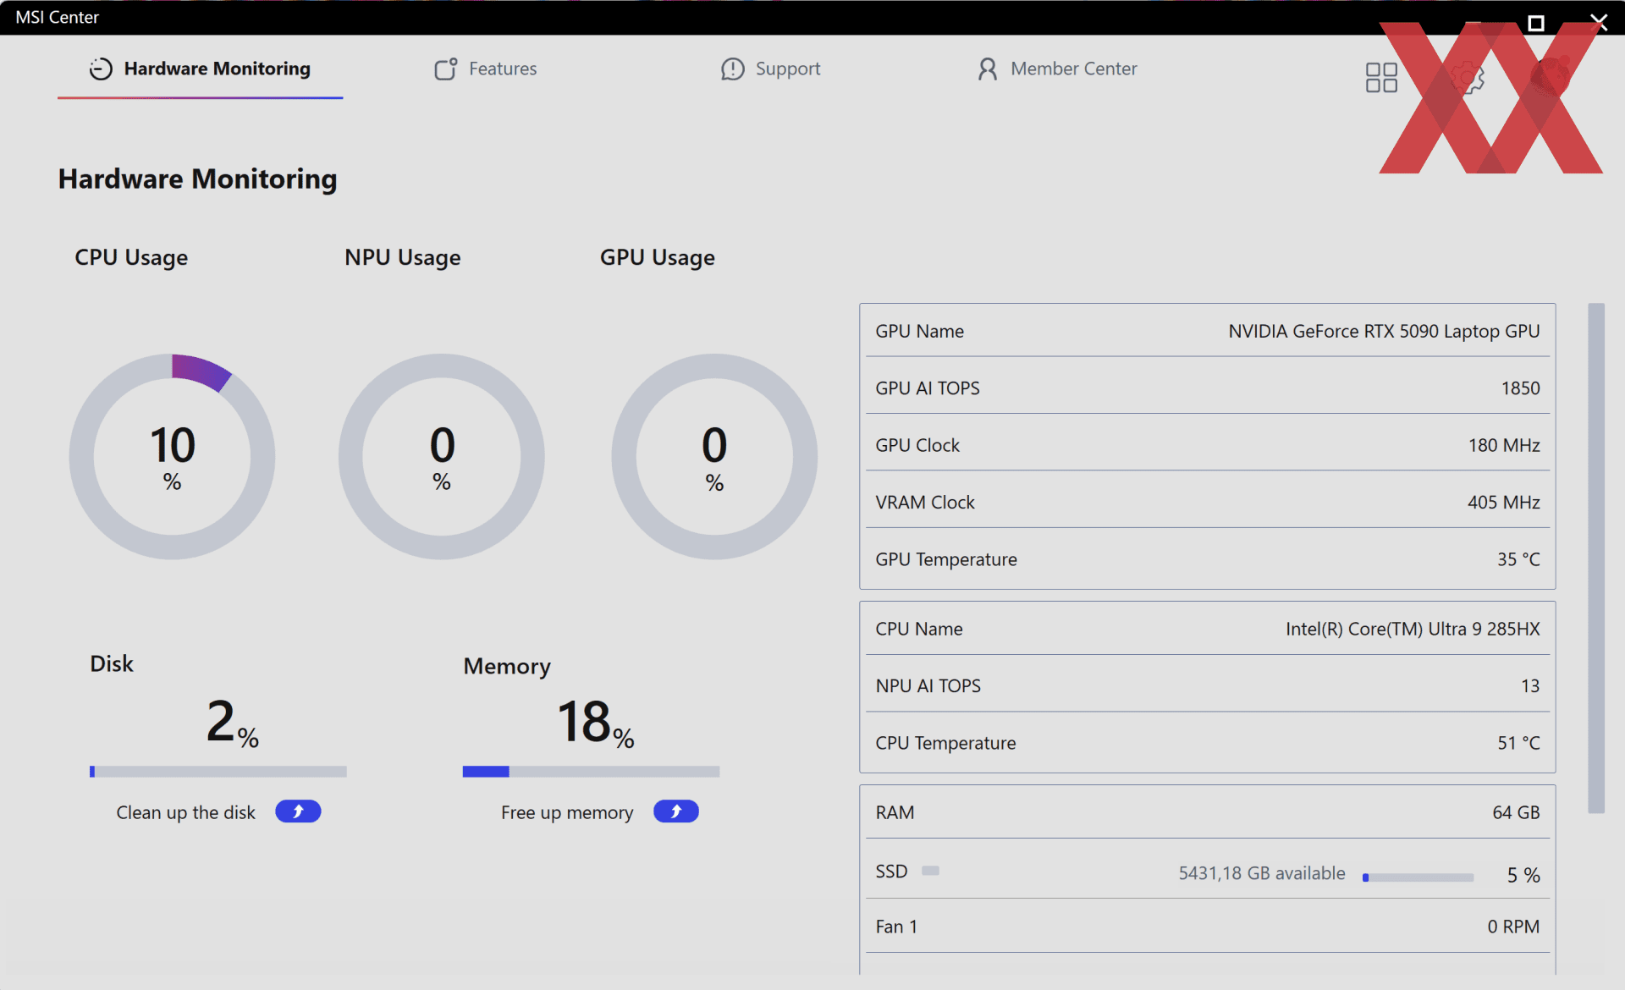Viewport: 1625px width, 990px height.
Task: Click the Support speech bubble icon
Action: [x=733, y=69]
